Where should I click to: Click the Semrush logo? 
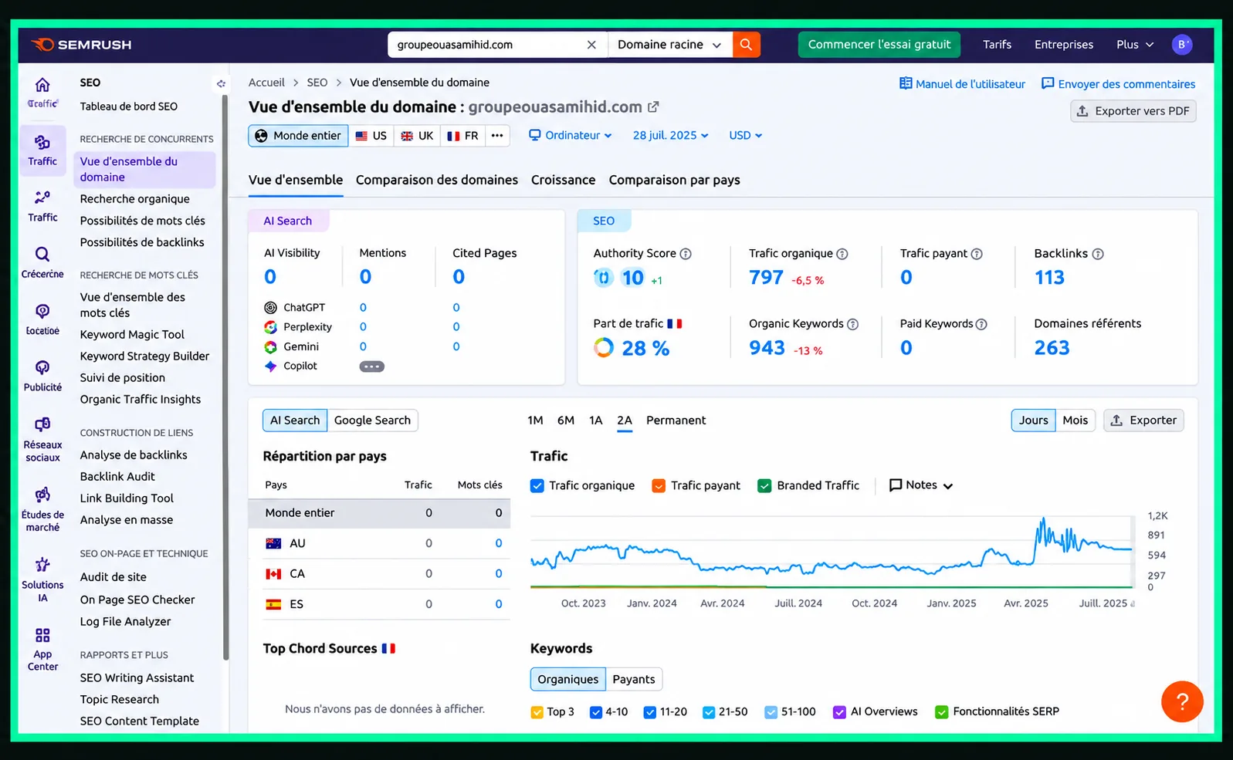[x=81, y=45]
